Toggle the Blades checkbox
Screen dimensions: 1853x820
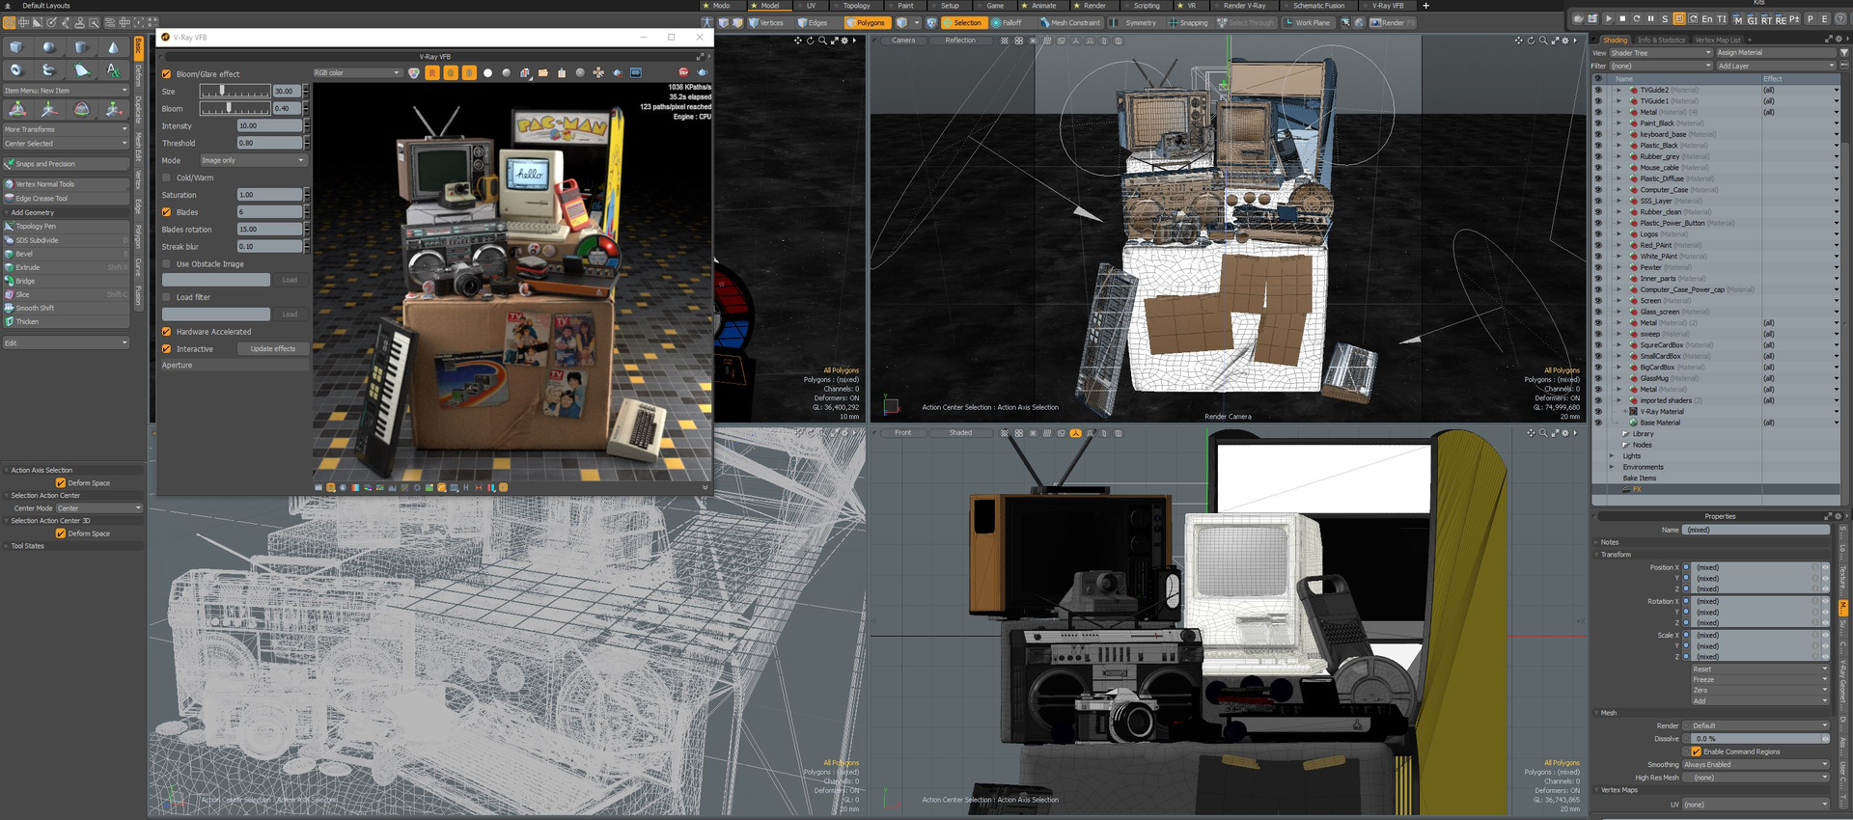[167, 212]
